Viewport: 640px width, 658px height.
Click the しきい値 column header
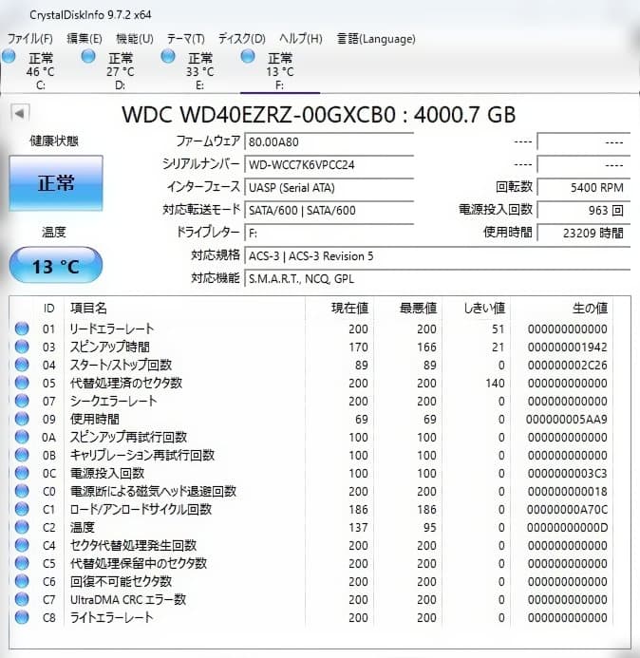click(484, 309)
